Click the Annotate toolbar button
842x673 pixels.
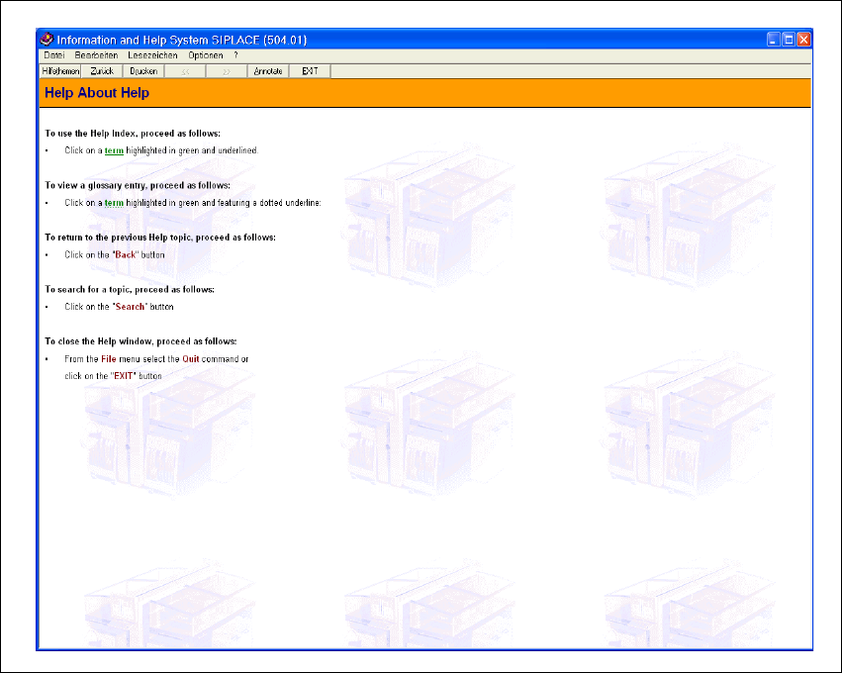click(x=268, y=71)
